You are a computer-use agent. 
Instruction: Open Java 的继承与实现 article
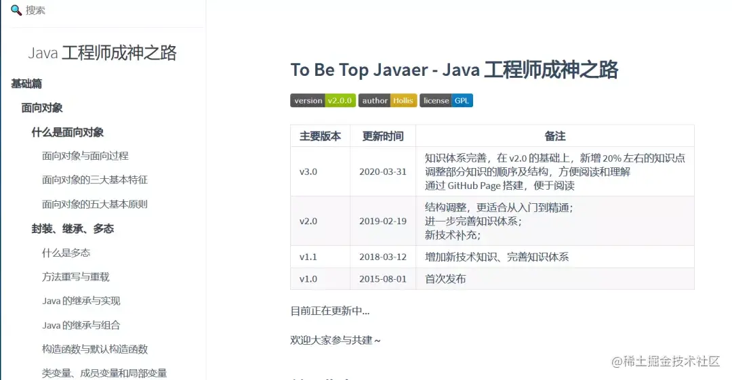pyautogui.click(x=81, y=301)
